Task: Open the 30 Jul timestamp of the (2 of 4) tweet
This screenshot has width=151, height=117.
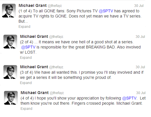Action: click(140, 37)
